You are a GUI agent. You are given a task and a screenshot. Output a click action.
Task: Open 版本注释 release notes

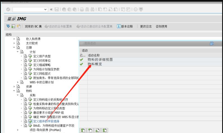pos(125,27)
